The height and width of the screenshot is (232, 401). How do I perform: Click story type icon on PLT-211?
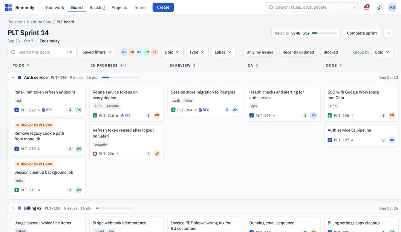(17, 190)
